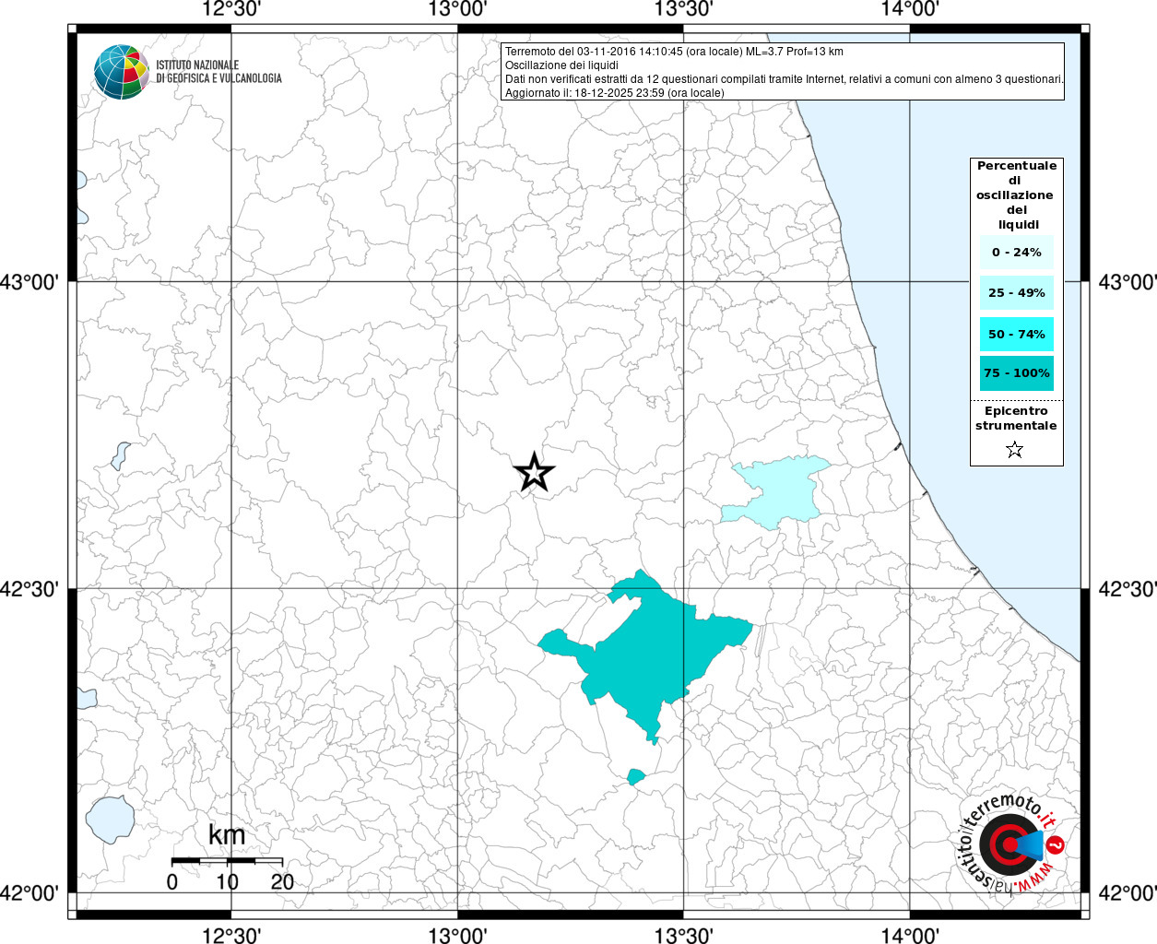The width and height of the screenshot is (1157, 944).
Task: Click the 'Dati non verificati' description line
Action: coord(785,79)
